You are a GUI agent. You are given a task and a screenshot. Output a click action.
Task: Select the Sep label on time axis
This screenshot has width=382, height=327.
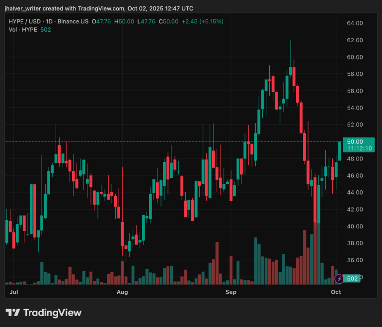click(230, 292)
